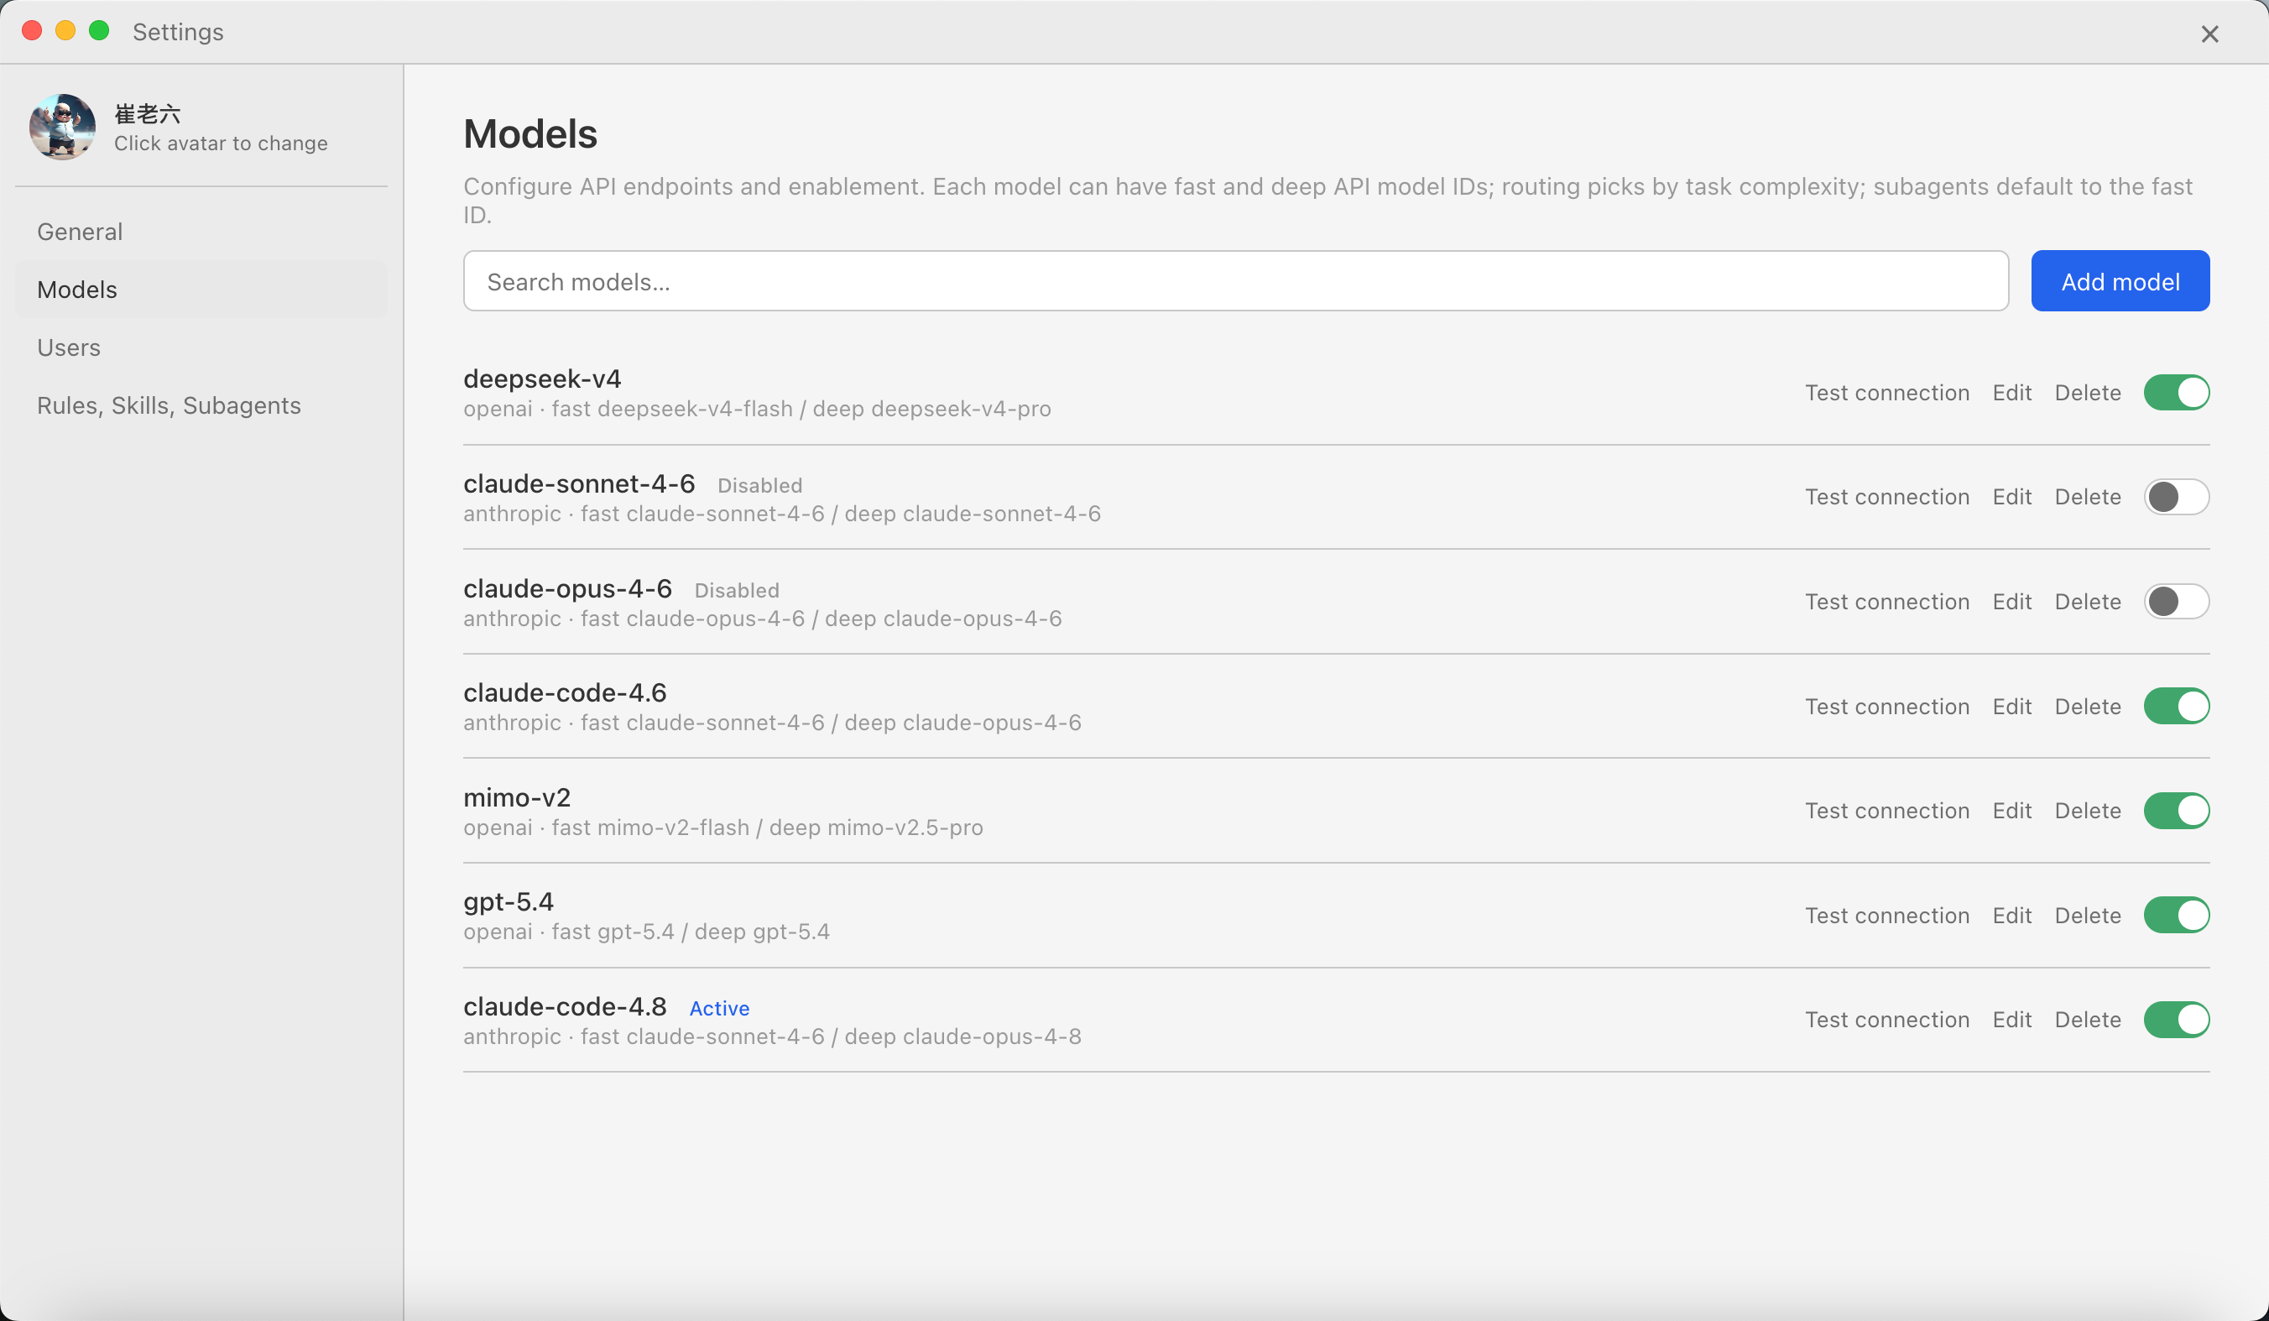Viewport: 2269px width, 1321px height.
Task: Close Settings with the X icon
Action: point(2209,34)
